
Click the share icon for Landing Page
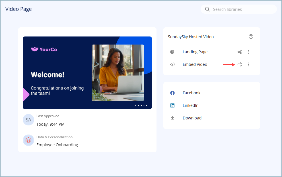(240, 52)
